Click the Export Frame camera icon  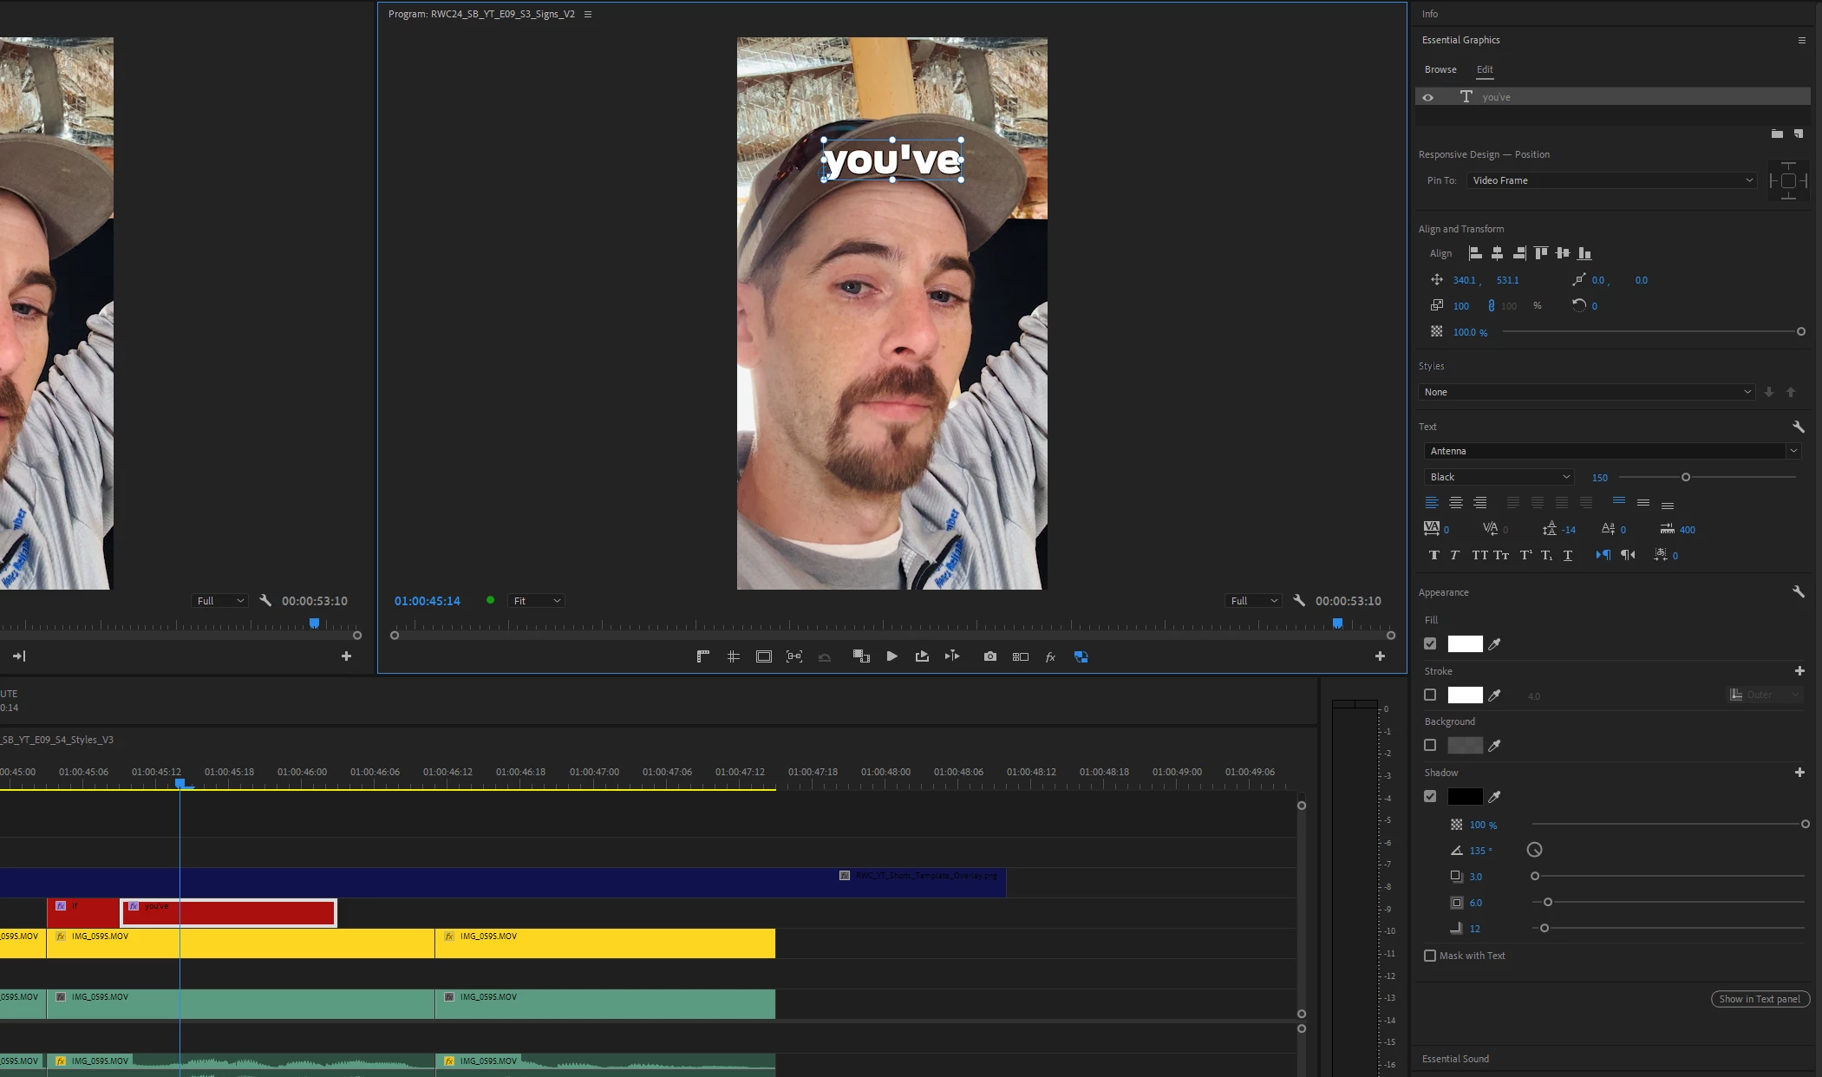[989, 656]
